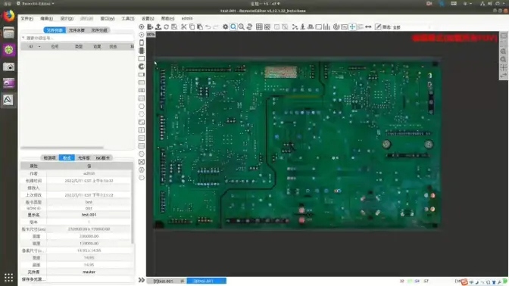Select the crossed-box shape tool in vertical toolbar
Screen dimensions: 509x286
click(142, 162)
